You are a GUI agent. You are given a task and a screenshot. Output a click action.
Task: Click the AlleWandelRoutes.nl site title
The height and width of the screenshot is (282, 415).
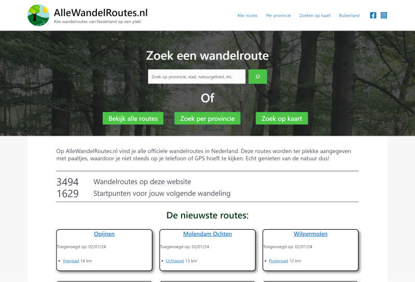point(101,12)
